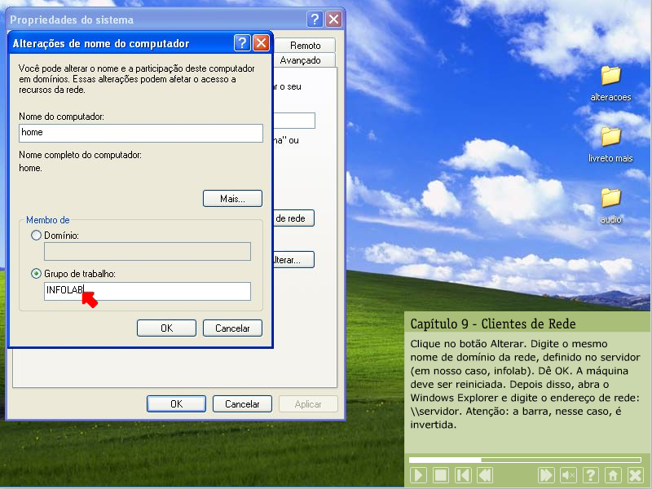Mute the tutorial audio speaker icon

pyautogui.click(x=568, y=475)
